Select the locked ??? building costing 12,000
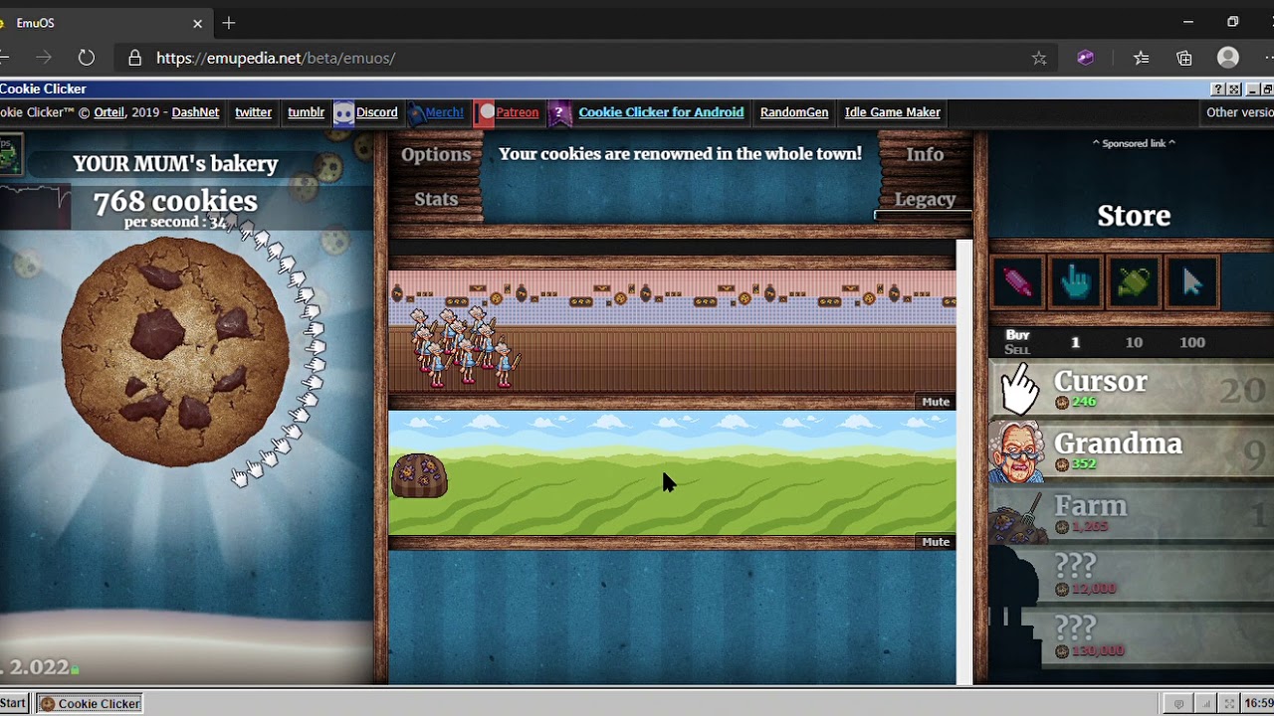The image size is (1274, 716). pos(1132,576)
